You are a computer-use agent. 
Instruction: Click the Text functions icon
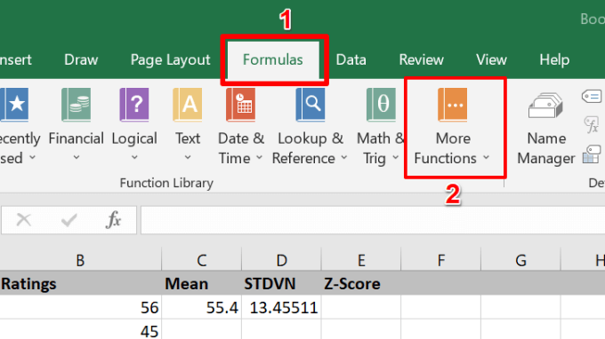[188, 105]
